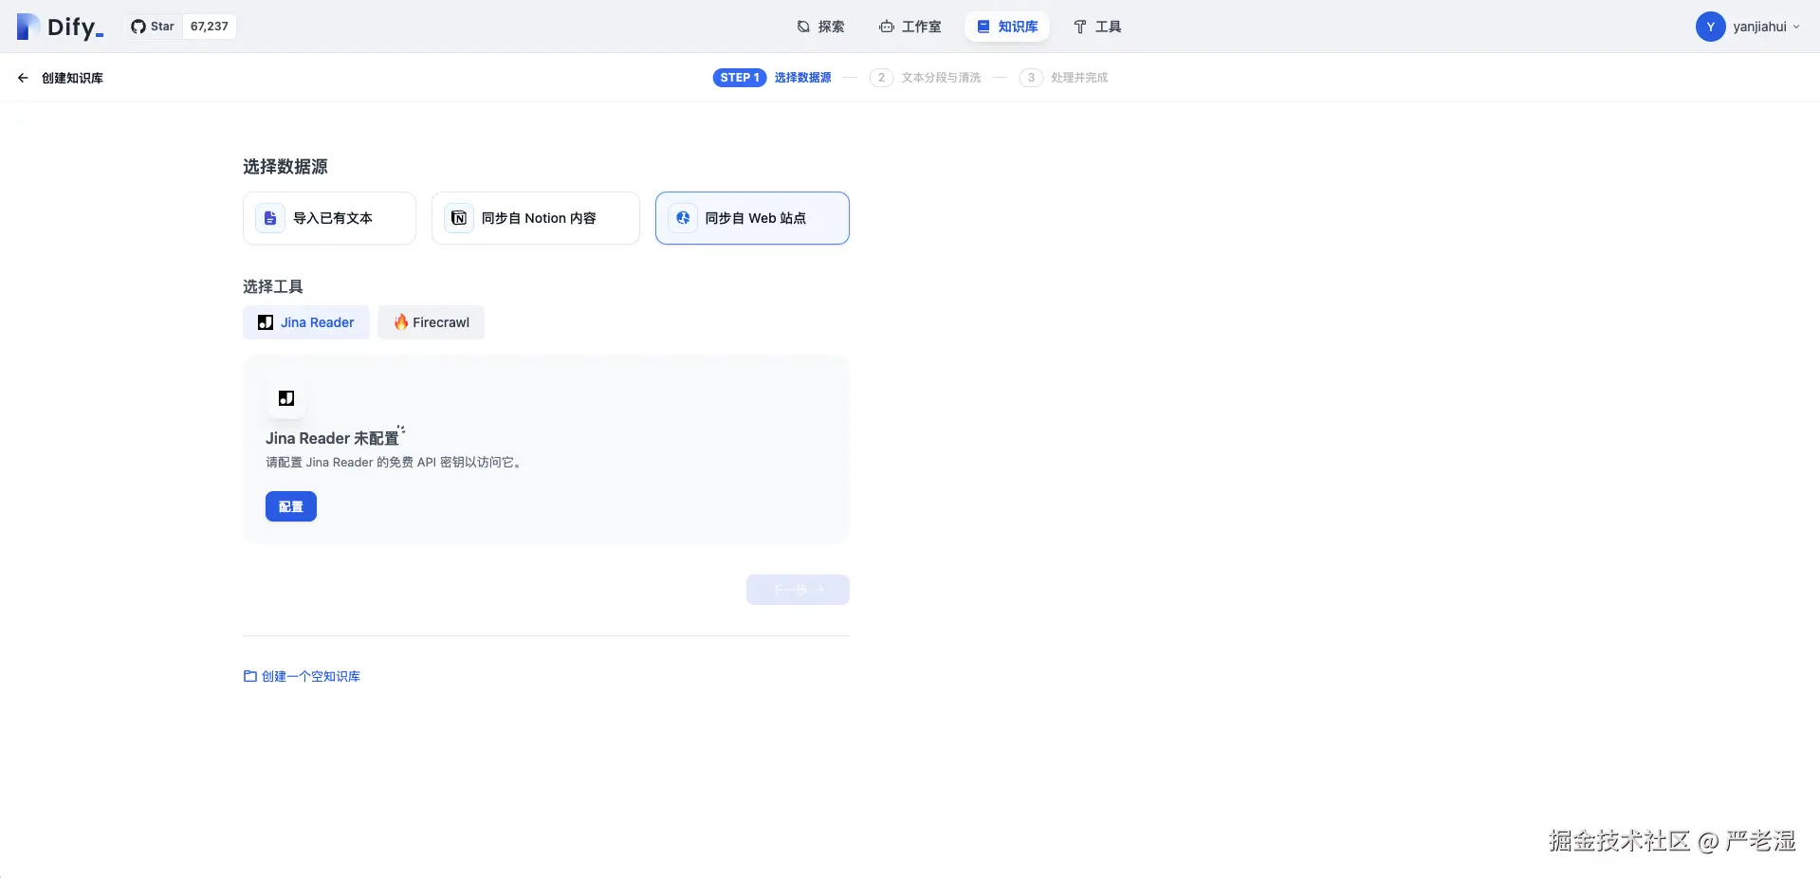Click the step 3 number circle

coord(1031,78)
